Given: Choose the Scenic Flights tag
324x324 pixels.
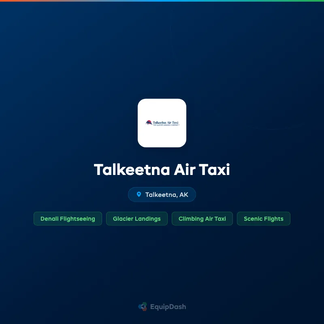Looking at the screenshot, I should pyautogui.click(x=264, y=219).
